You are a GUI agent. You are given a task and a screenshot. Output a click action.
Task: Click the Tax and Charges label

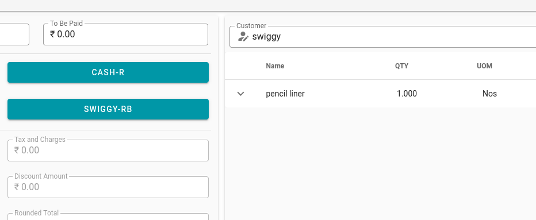40,140
